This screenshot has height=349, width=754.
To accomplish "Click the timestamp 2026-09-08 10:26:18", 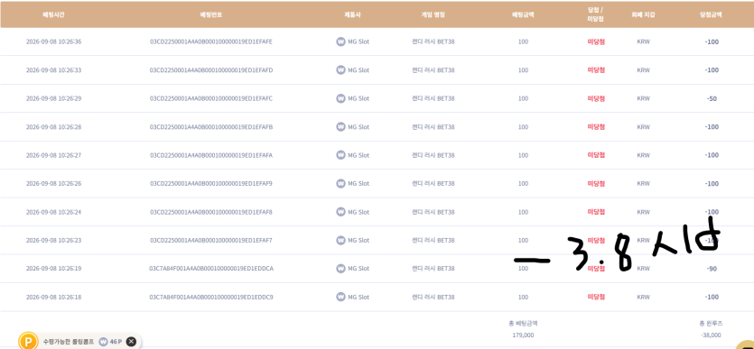I will point(53,297).
